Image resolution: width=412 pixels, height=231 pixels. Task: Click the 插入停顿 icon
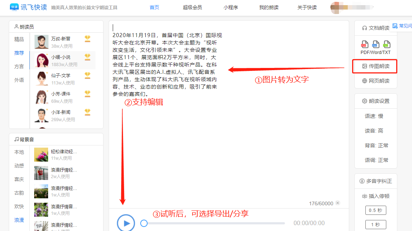[x=364, y=196]
